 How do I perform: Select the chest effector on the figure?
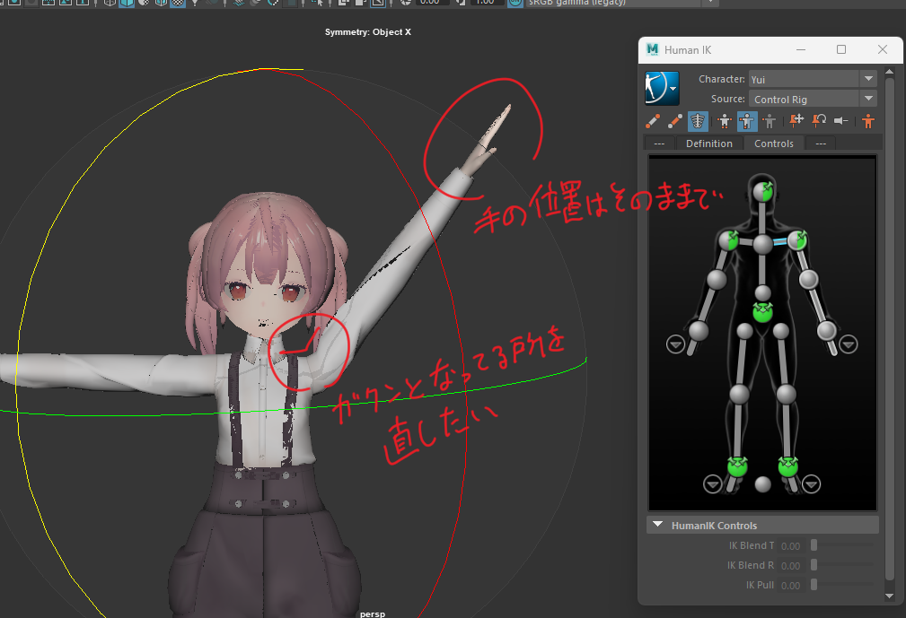(762, 244)
